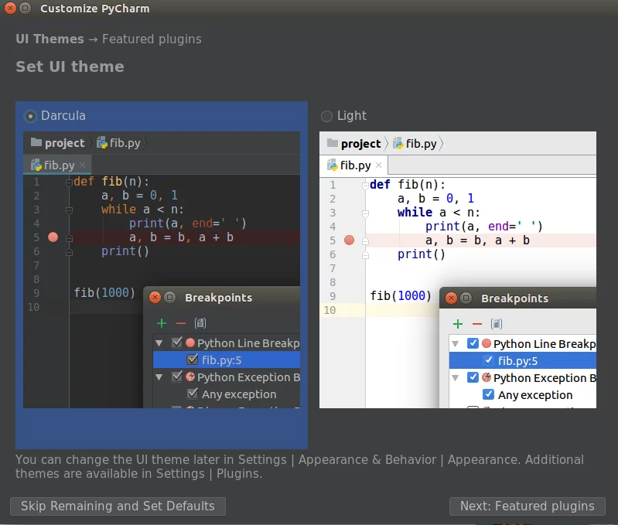Viewport: 618px width, 525px height.
Task: Click fib(1000) code line in Darcula preview
Action: tap(104, 292)
